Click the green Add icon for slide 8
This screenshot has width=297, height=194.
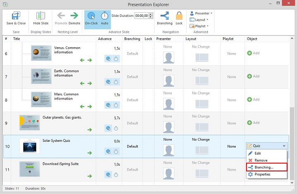[x=249, y=99]
